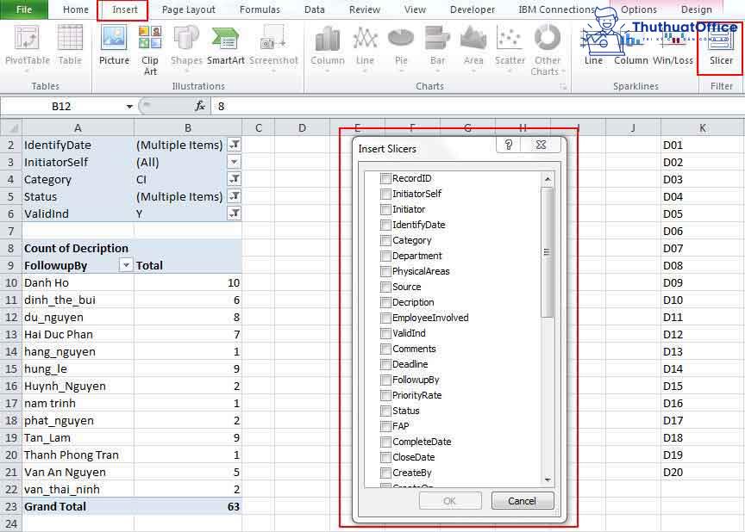Image resolution: width=745 pixels, height=532 pixels.
Task: Open the Picture insert tool
Action: (113, 47)
